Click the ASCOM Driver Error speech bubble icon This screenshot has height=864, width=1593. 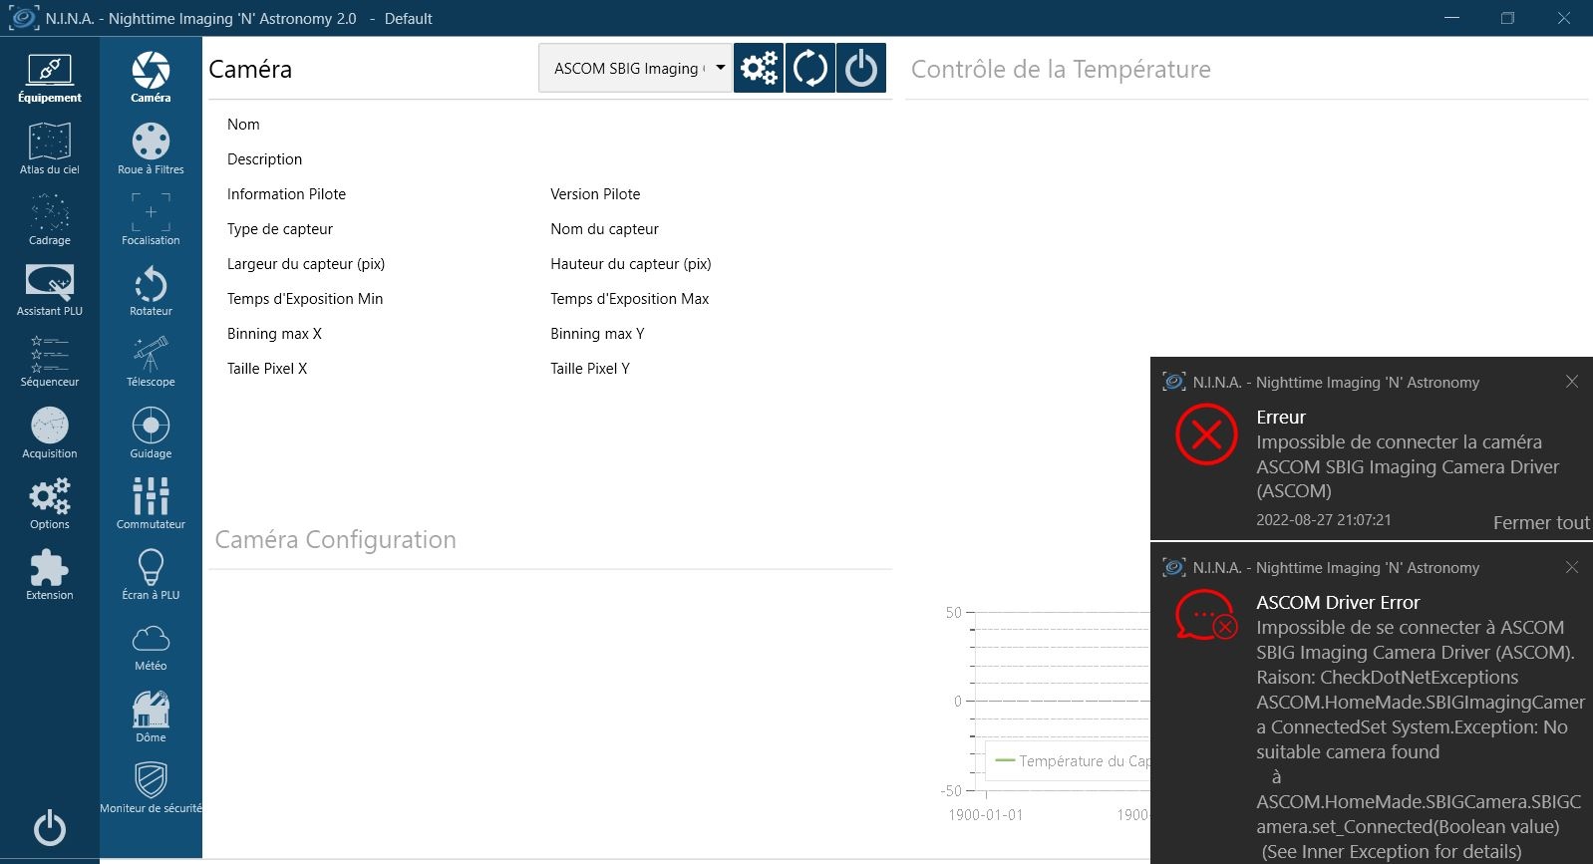click(1206, 615)
